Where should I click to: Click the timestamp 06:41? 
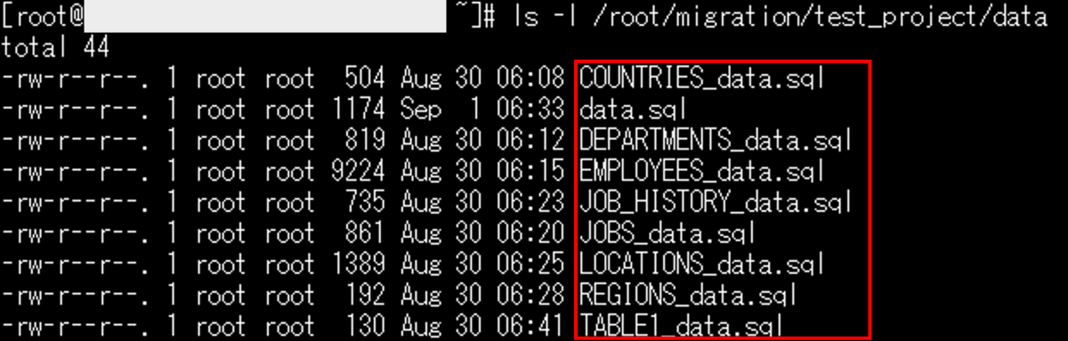530,326
